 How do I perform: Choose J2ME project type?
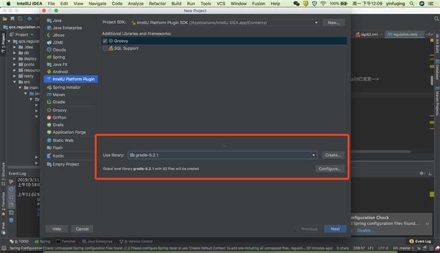(58, 42)
